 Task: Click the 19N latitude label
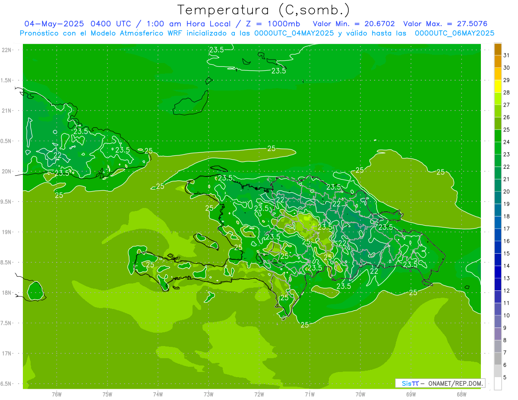pyautogui.click(x=7, y=232)
